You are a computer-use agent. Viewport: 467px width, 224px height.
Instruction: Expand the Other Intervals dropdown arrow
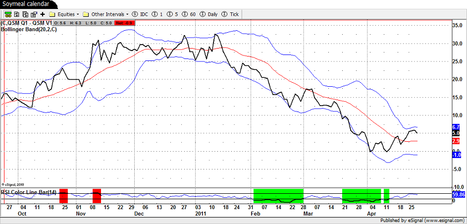(127, 14)
